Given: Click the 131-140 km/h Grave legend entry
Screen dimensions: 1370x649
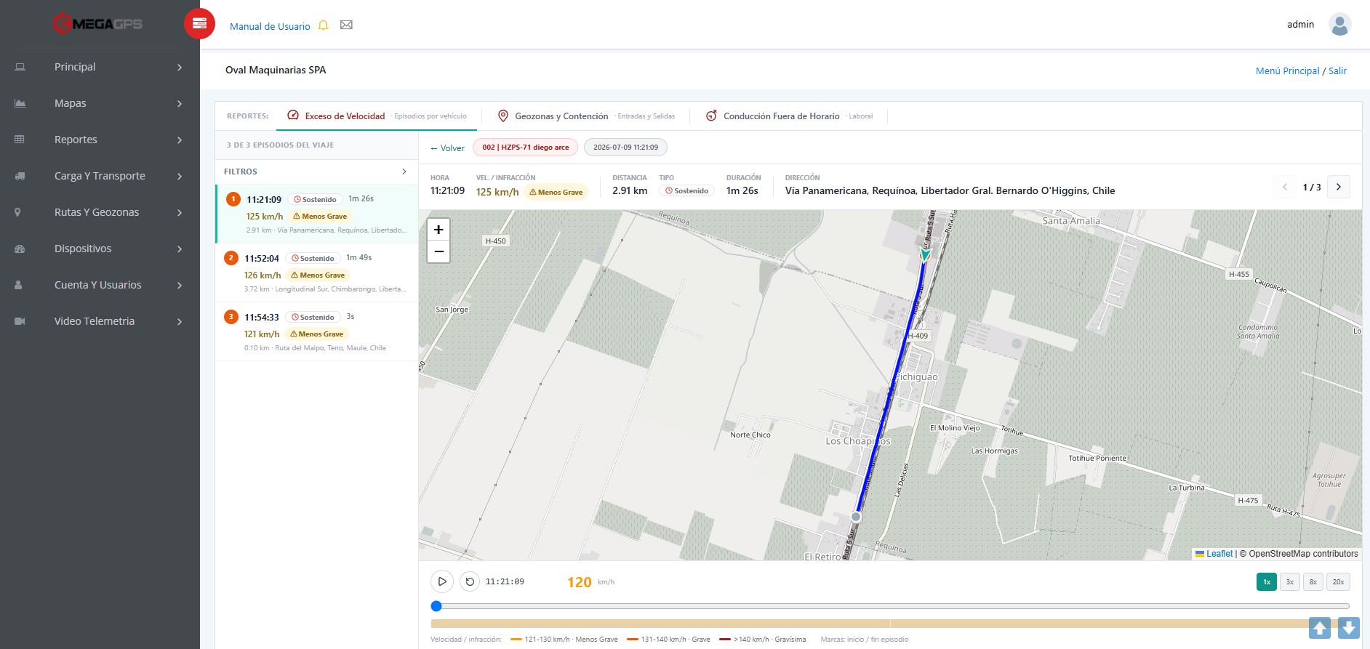Looking at the screenshot, I should tap(668, 640).
